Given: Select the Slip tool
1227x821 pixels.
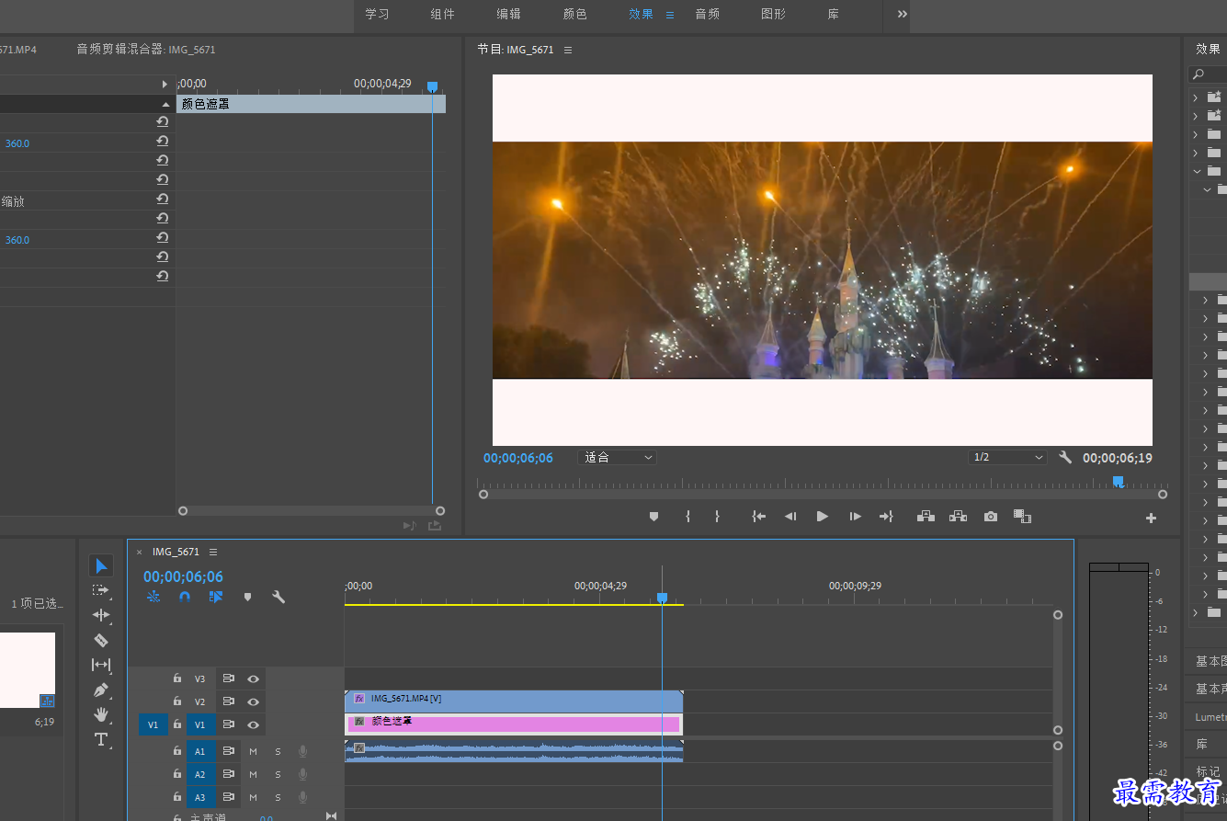Looking at the screenshot, I should (101, 665).
